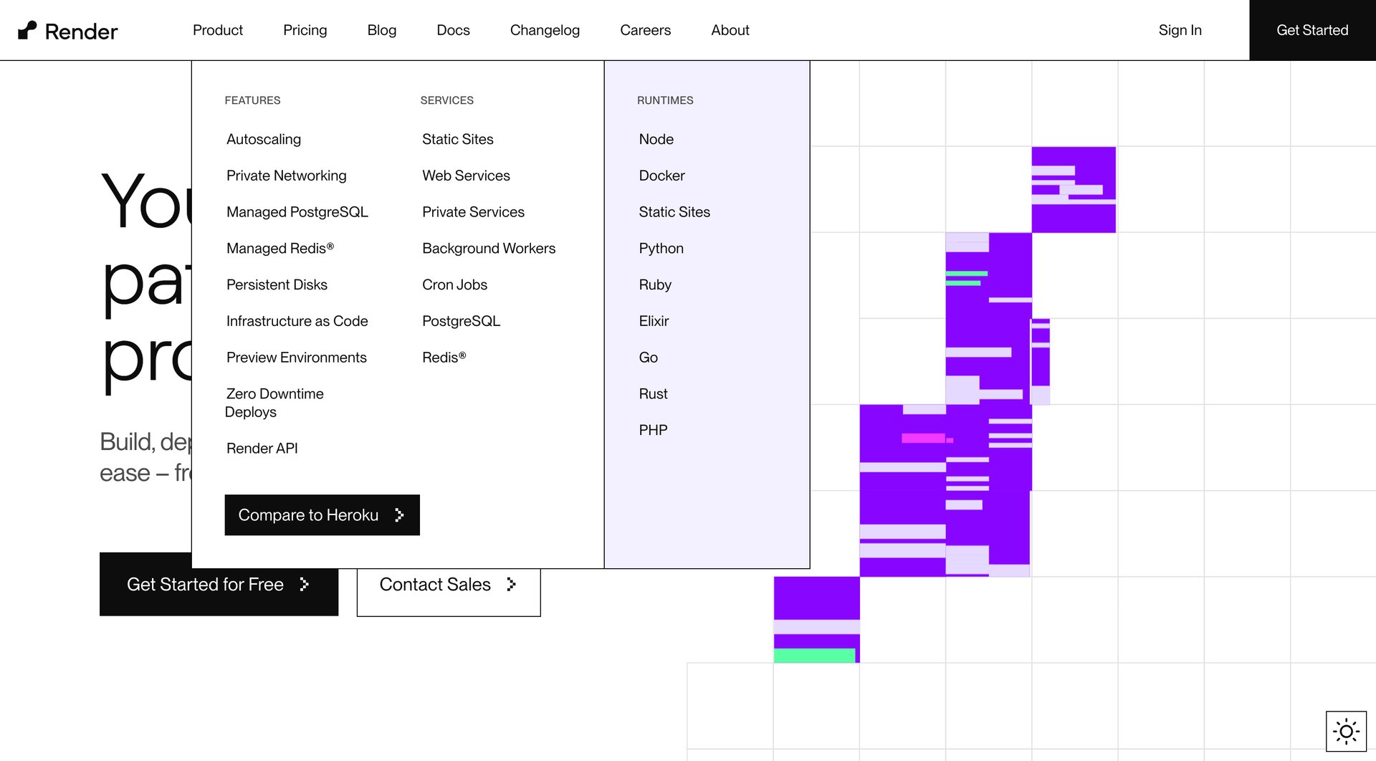Click the arrow icon beside Contact Sales
This screenshot has height=761, width=1376.
pyautogui.click(x=510, y=584)
